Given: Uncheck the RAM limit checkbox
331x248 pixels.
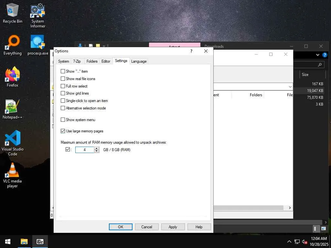Looking at the screenshot, I should [x=68, y=150].
